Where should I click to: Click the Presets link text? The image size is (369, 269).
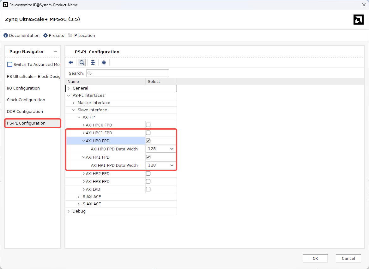pyautogui.click(x=57, y=35)
